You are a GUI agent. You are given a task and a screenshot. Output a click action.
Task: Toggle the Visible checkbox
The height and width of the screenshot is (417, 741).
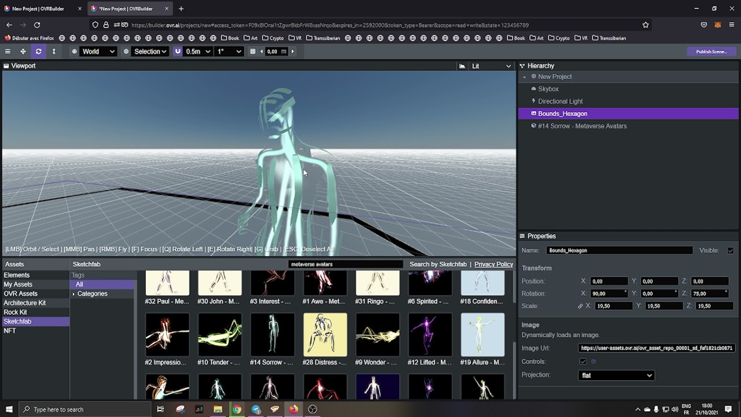(731, 251)
